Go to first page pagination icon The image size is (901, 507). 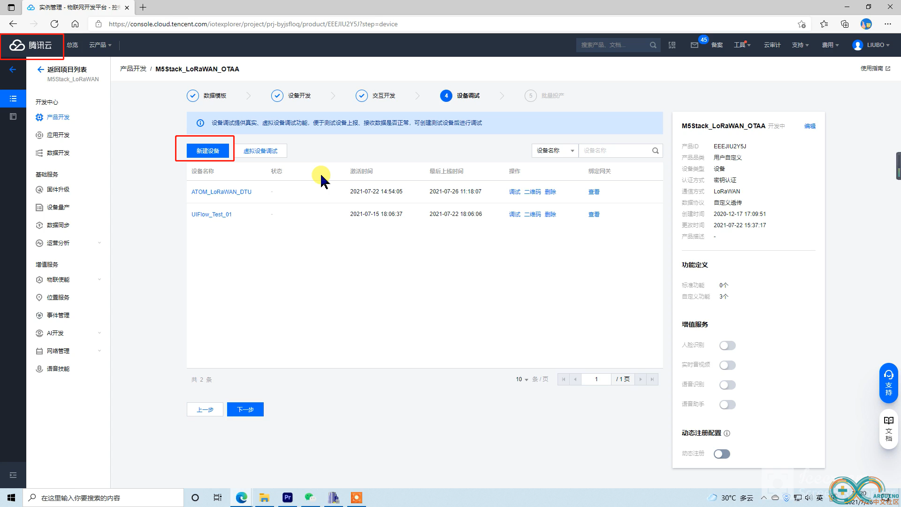click(564, 379)
